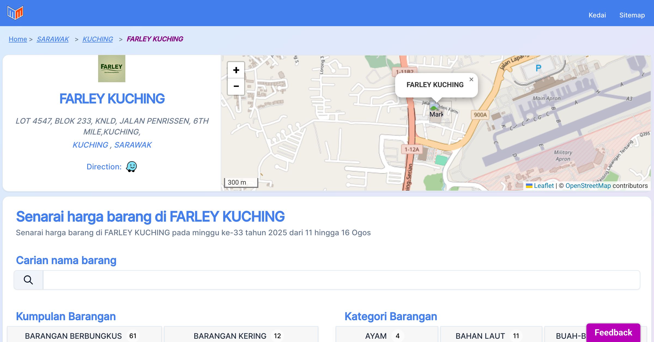Zoom in on the map
Viewport: 654px width, 342px height.
236,70
